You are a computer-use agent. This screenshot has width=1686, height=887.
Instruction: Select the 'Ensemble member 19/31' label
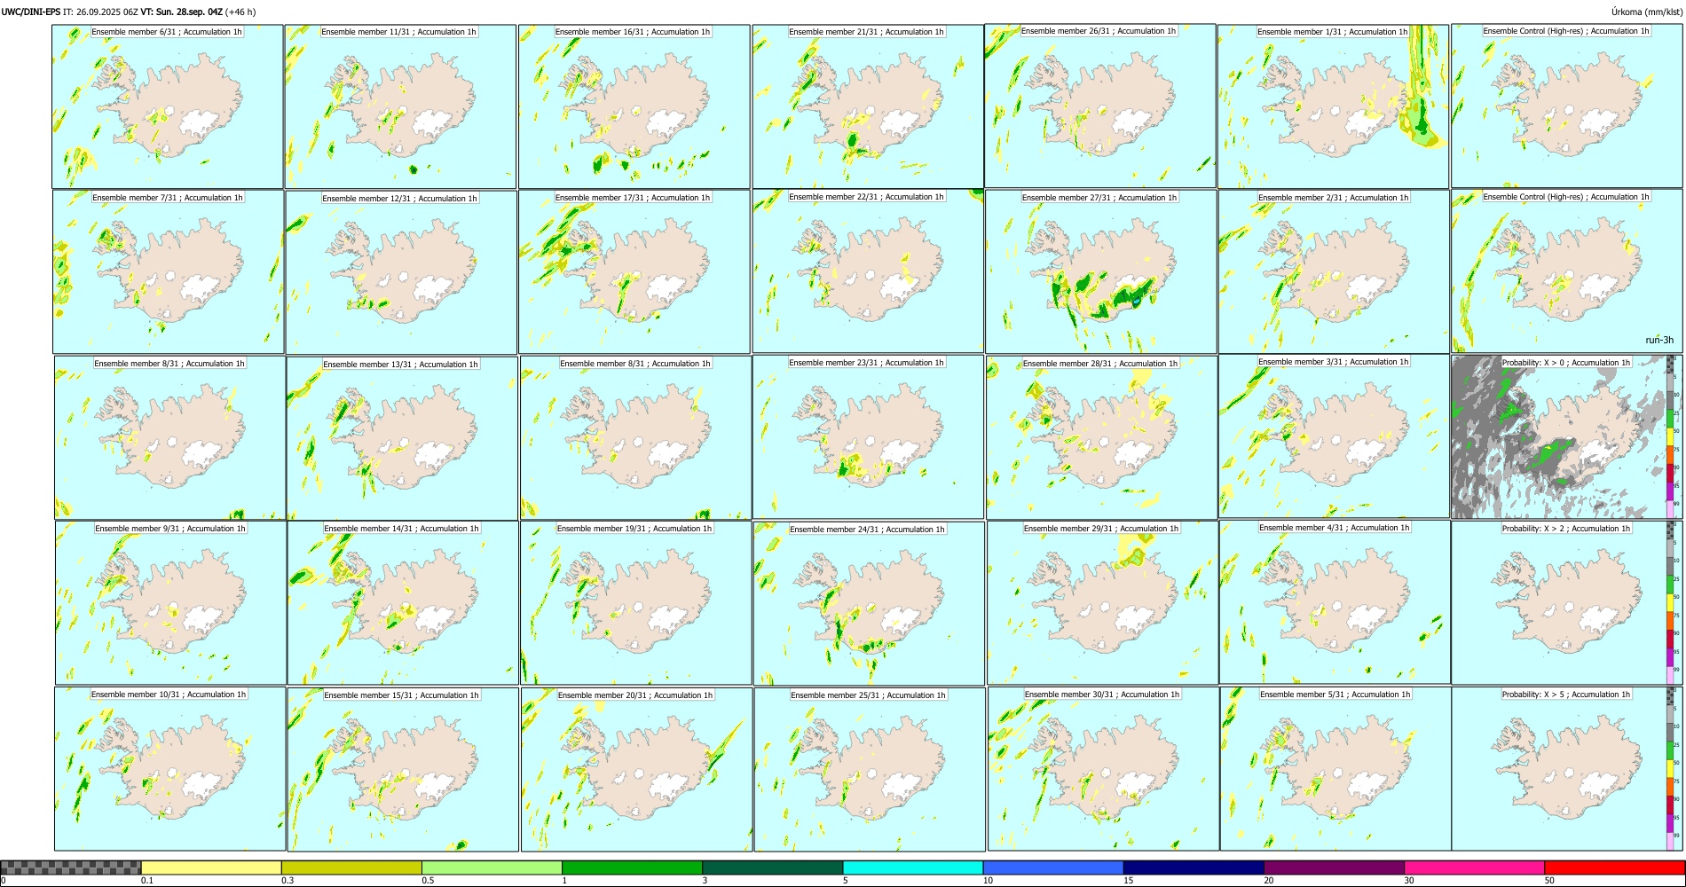634,529
